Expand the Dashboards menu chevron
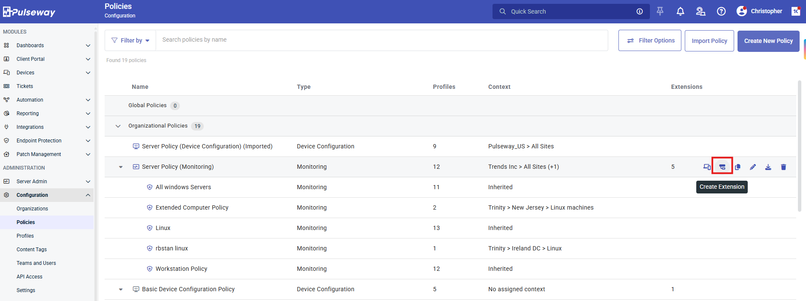806x301 pixels. point(88,45)
